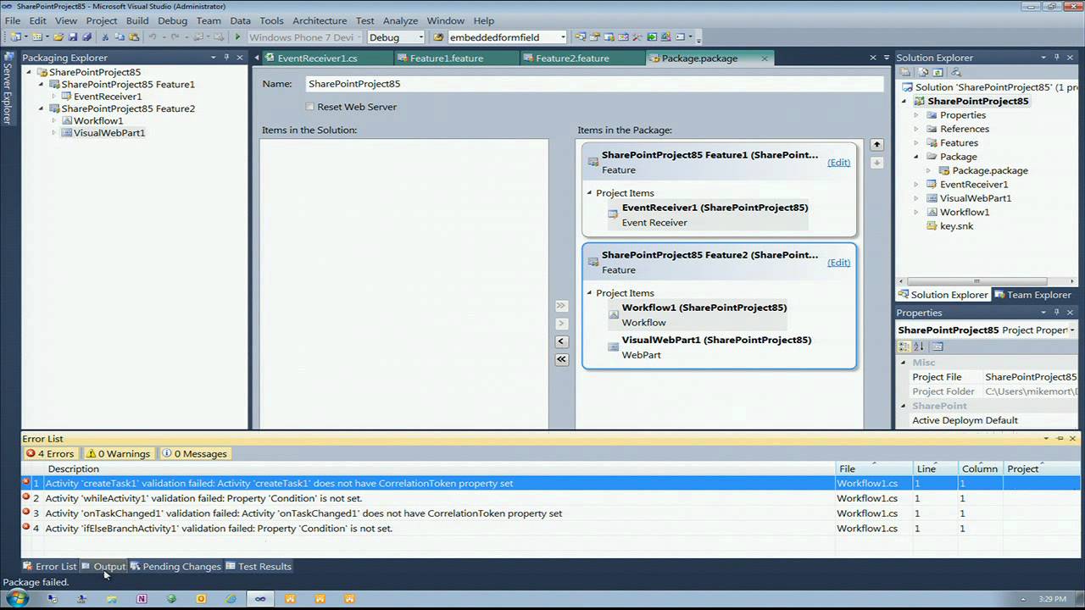The height and width of the screenshot is (610, 1085).
Task: Open the Analyze menu
Action: pyautogui.click(x=400, y=20)
